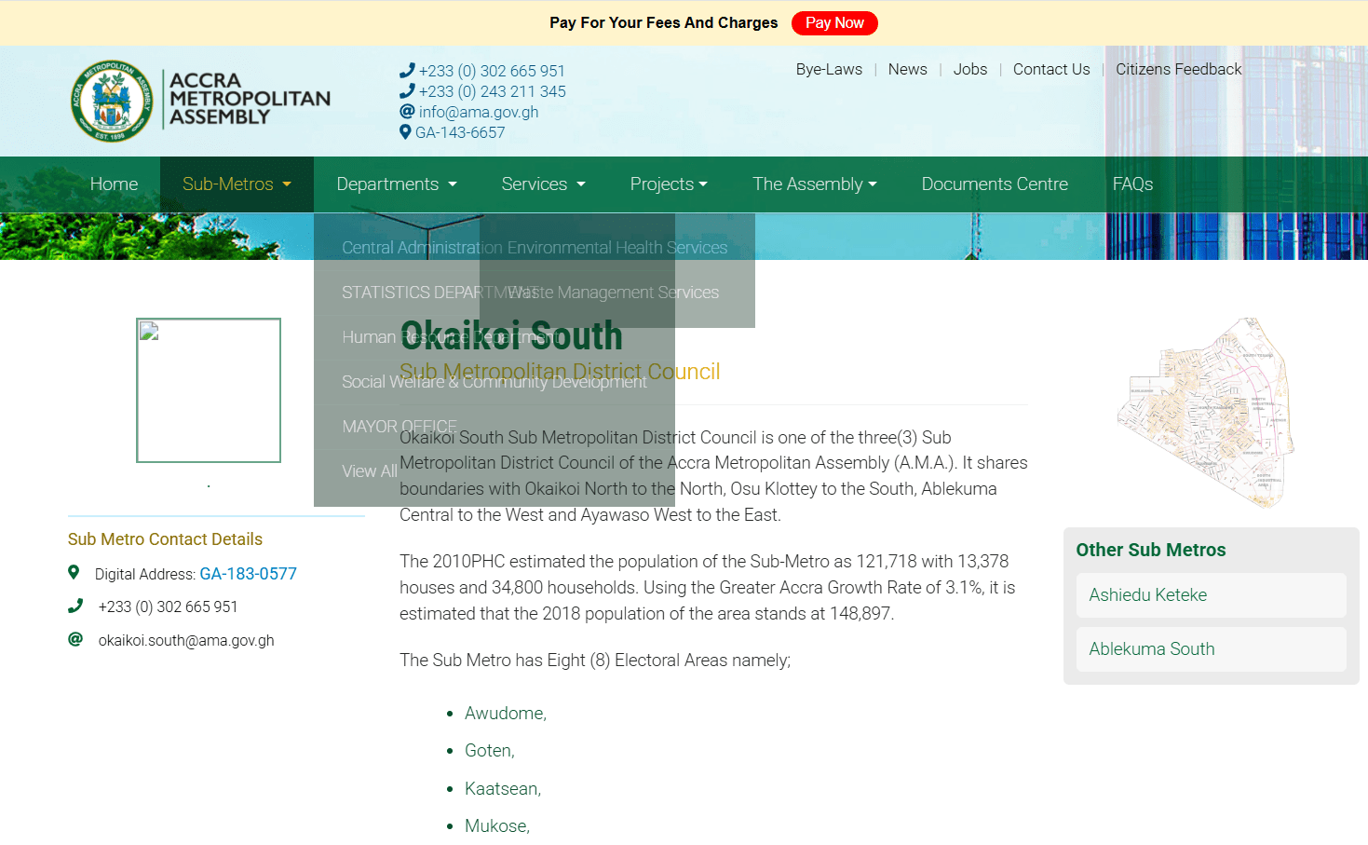Click the Accra Metropolitan Assembly crest logo
Screen dimensions: 1368x845
(112, 101)
